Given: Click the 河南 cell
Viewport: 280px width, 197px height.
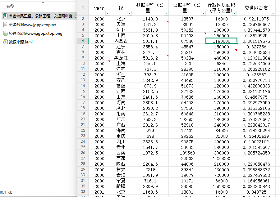Looking at the screenshot, I should (121, 102).
